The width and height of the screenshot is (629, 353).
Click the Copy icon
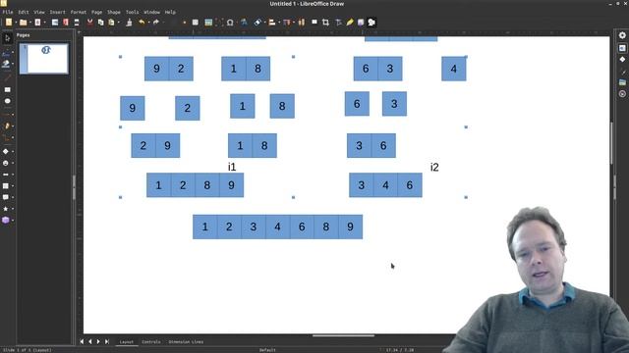point(100,23)
